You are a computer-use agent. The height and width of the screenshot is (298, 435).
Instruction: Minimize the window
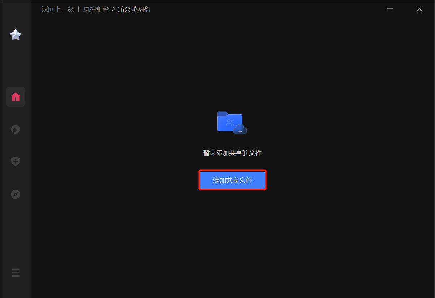click(x=390, y=9)
